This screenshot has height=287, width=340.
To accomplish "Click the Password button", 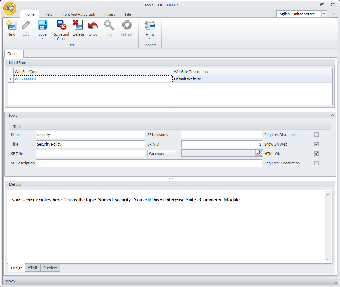I will point(161,153).
